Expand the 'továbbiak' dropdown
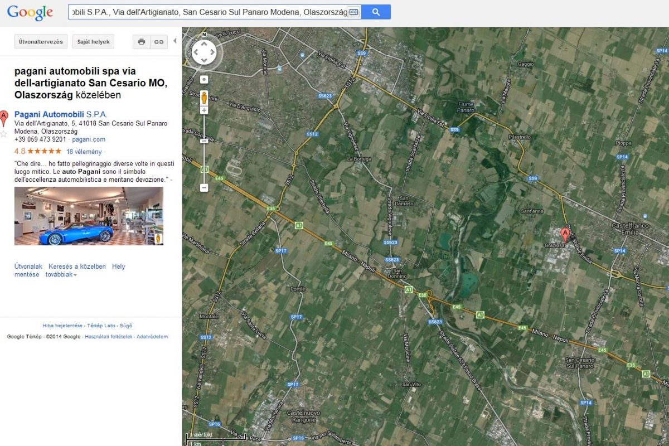 61,274
